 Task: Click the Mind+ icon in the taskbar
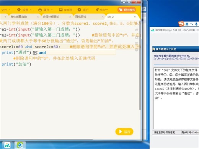coord(7,145)
